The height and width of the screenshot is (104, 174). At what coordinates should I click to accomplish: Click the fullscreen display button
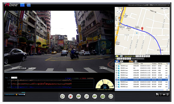point(111,96)
